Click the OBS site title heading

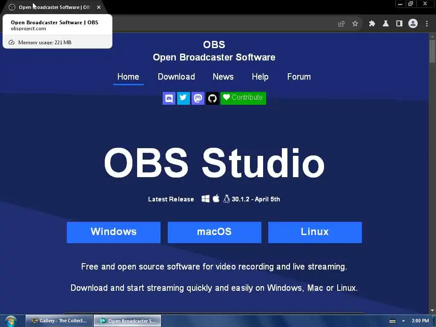tap(214, 51)
